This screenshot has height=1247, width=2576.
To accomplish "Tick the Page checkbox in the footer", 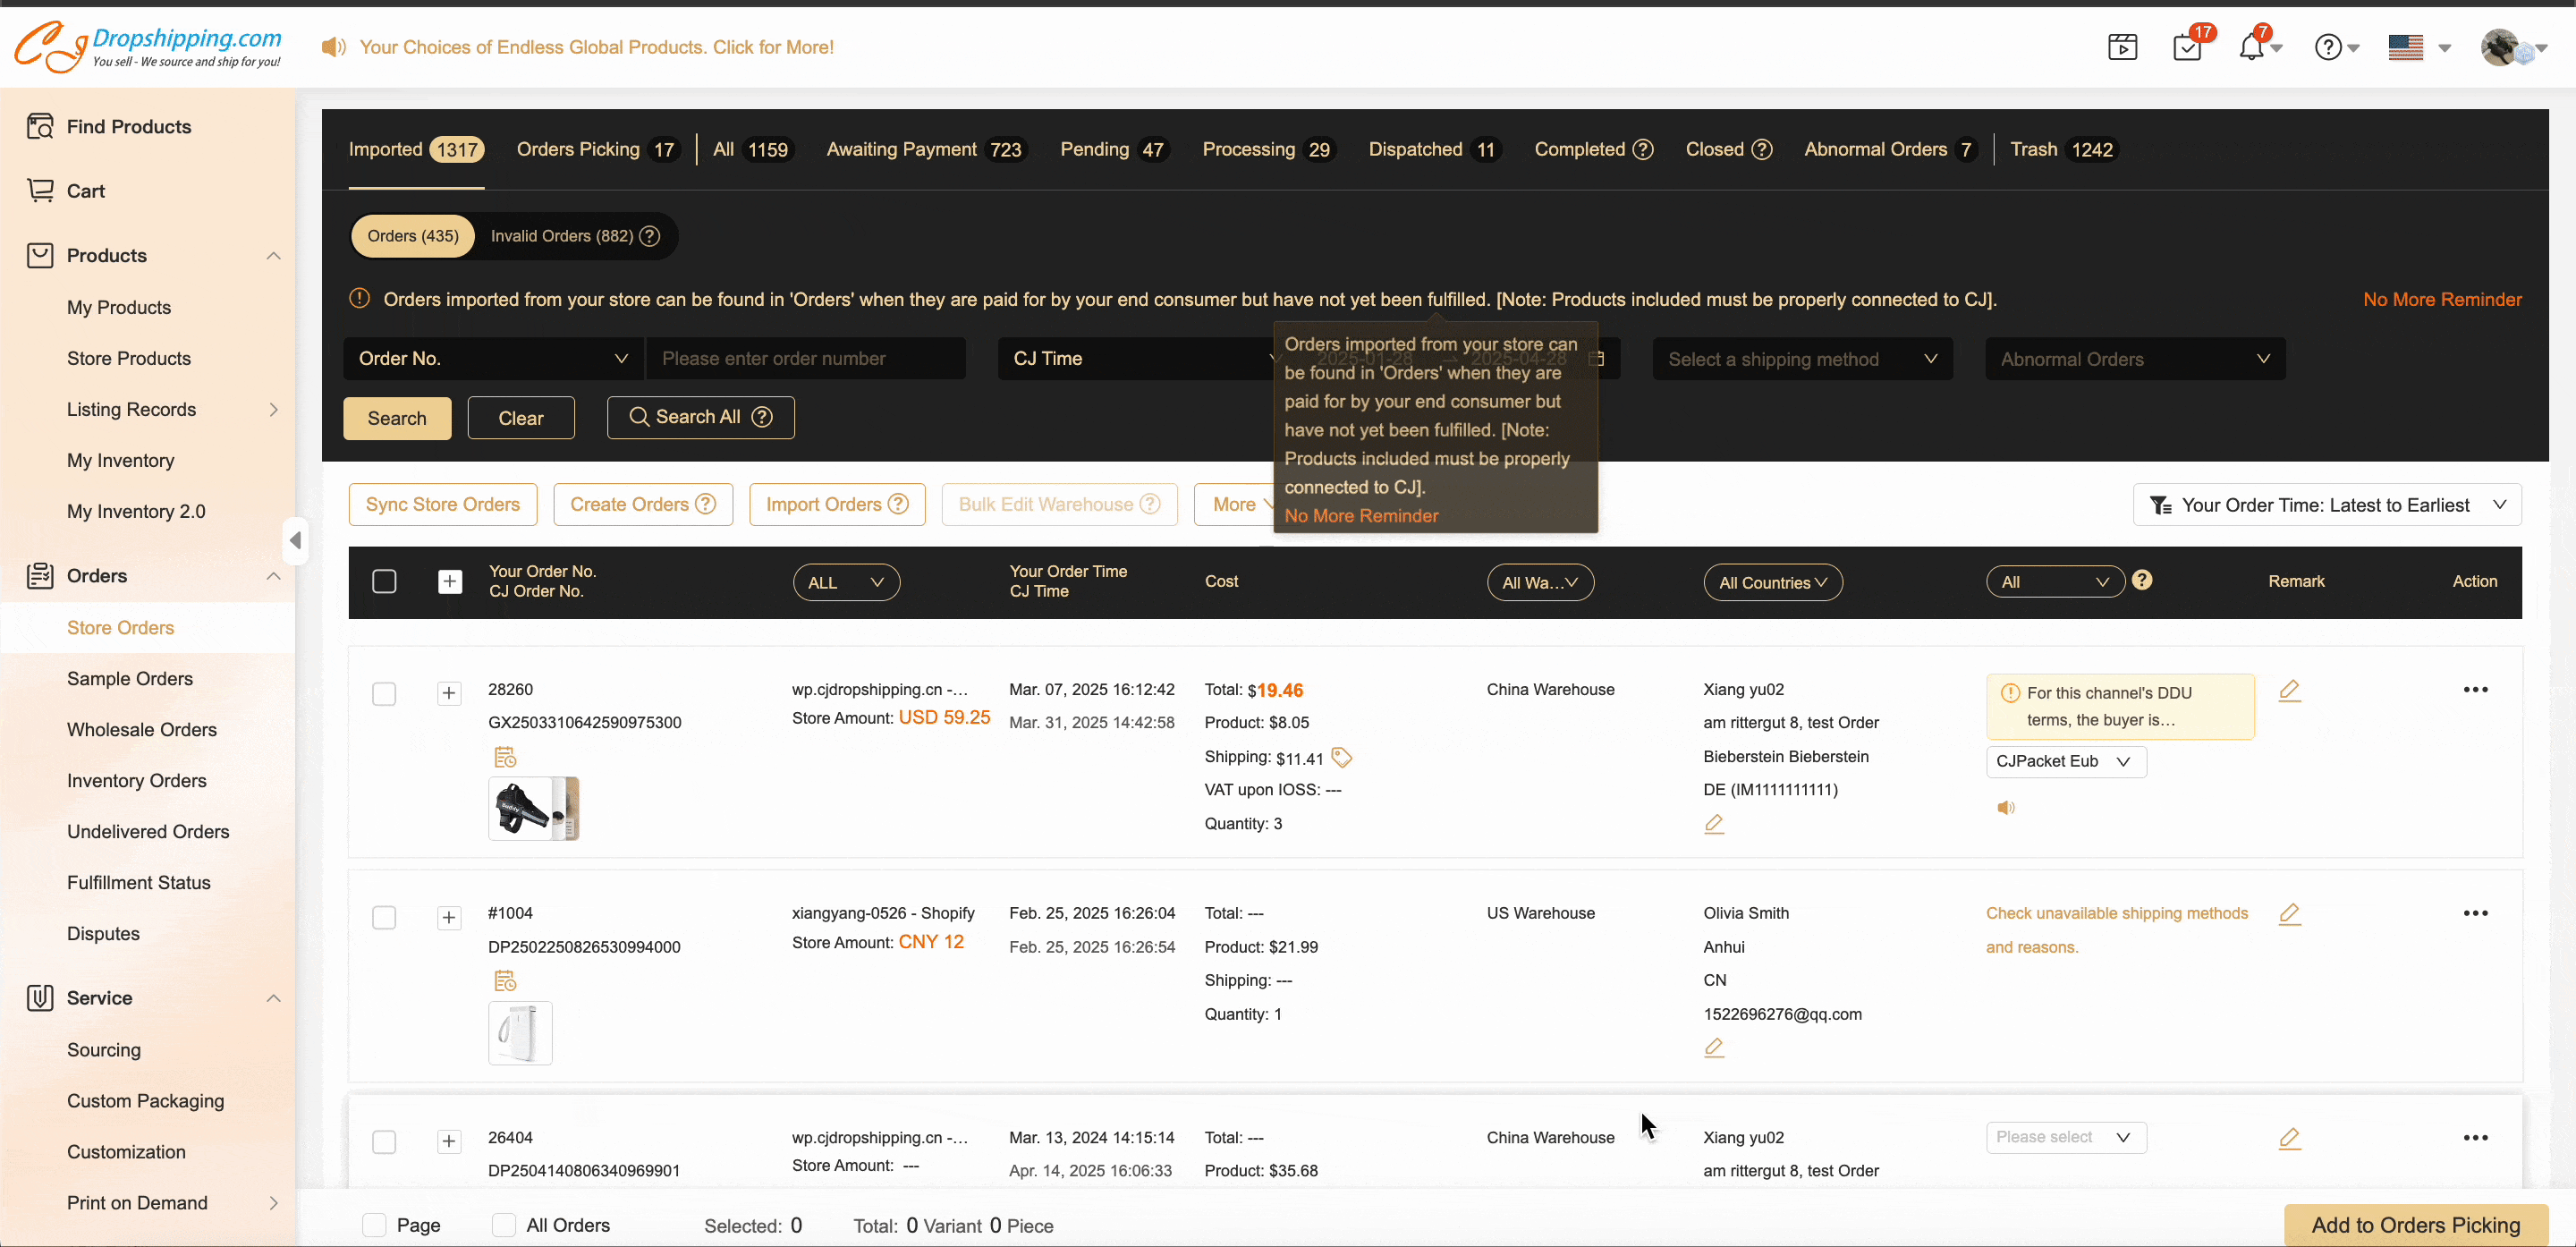I will pos(374,1225).
